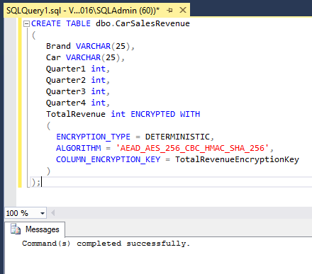Click the 'ENCRYPTED' keyword
The height and width of the screenshot is (274, 312).
153,114
